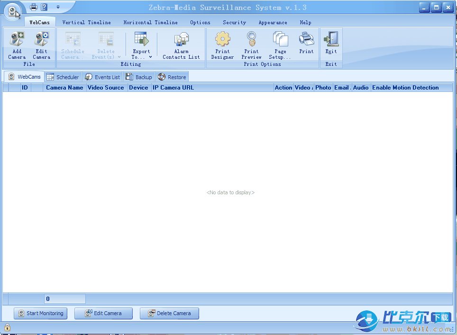The height and width of the screenshot is (335, 457).
Task: Expand the quick access toolbar dropdown arrow
Action: [x=58, y=7]
